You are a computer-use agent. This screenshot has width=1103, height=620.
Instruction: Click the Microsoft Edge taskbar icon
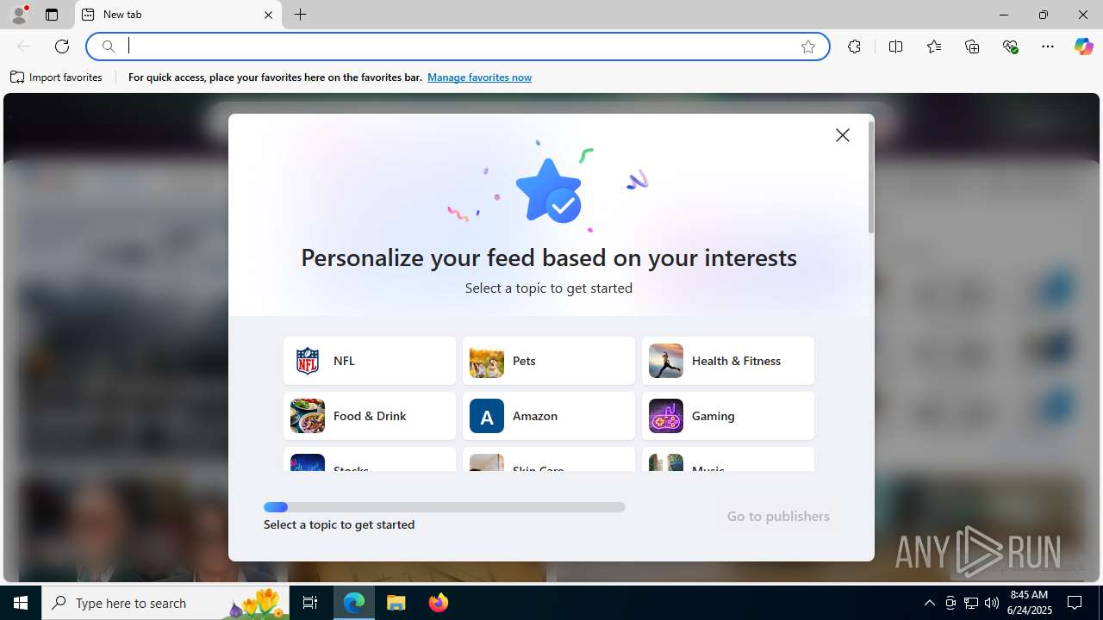click(x=354, y=603)
